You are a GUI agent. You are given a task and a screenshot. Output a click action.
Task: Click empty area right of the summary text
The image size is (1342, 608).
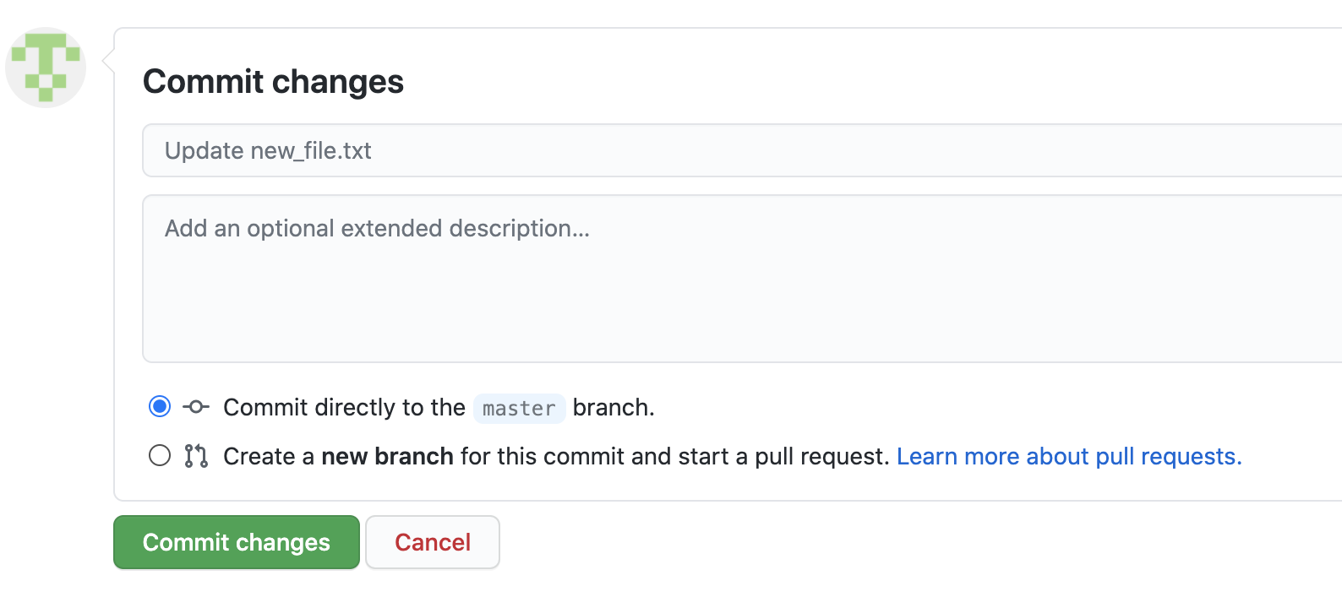click(845, 151)
